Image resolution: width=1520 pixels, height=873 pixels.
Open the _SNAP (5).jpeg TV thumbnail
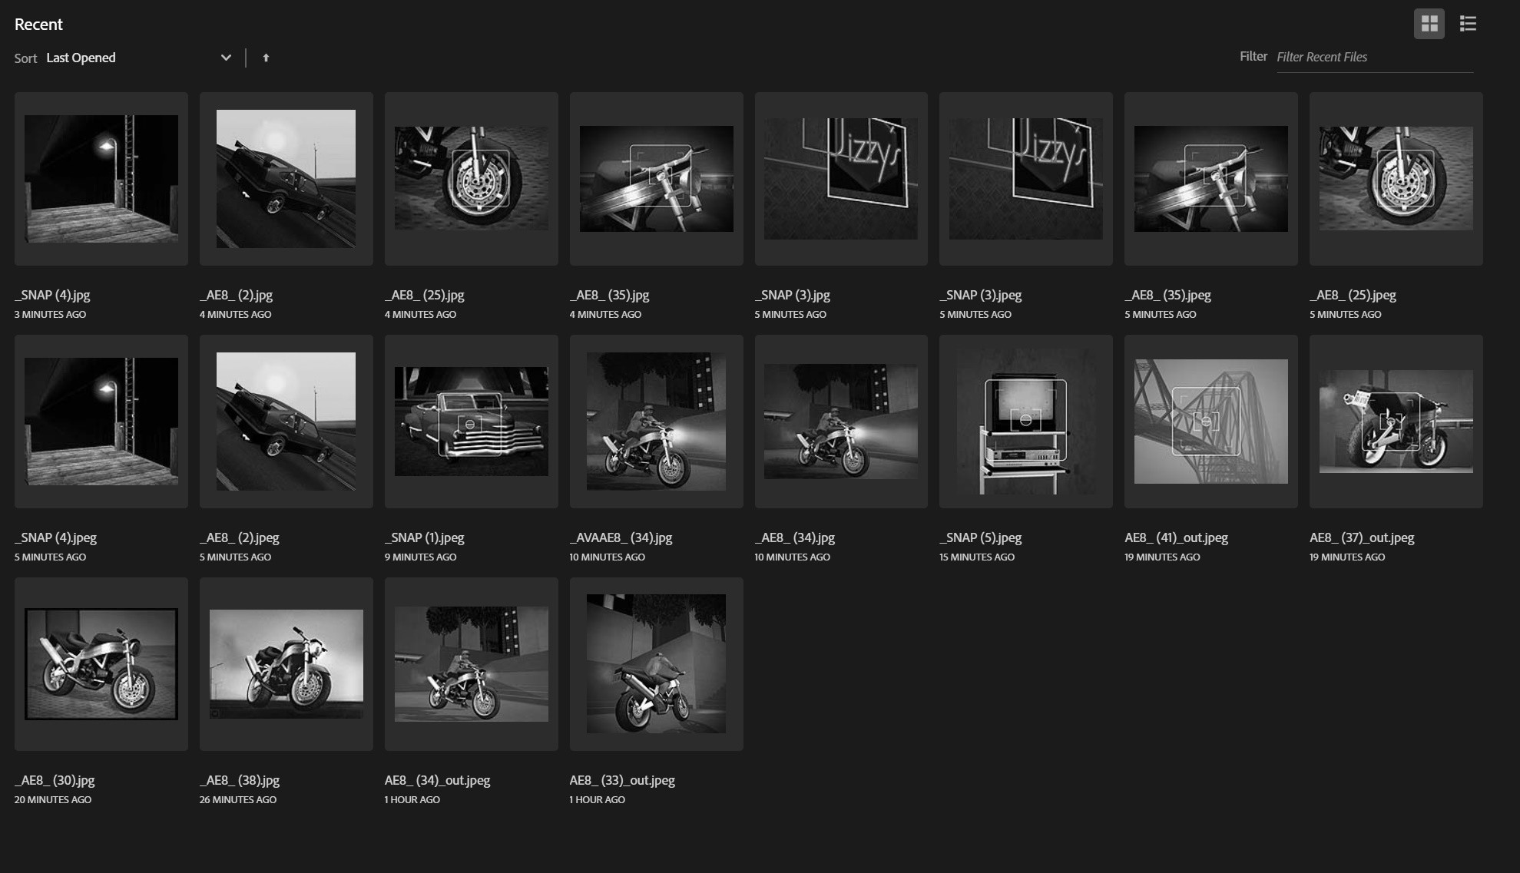point(1025,422)
